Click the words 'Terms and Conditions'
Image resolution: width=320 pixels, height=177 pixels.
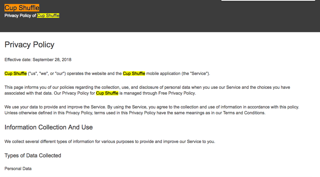(x=244, y=113)
